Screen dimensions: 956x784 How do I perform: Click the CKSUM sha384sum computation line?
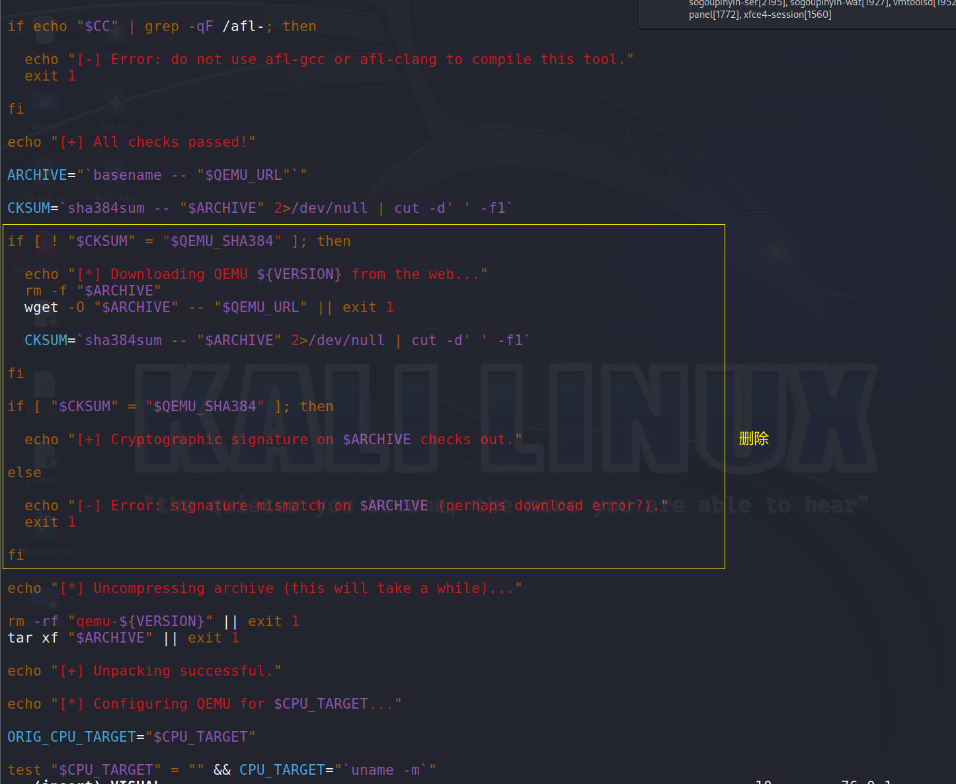(x=258, y=208)
